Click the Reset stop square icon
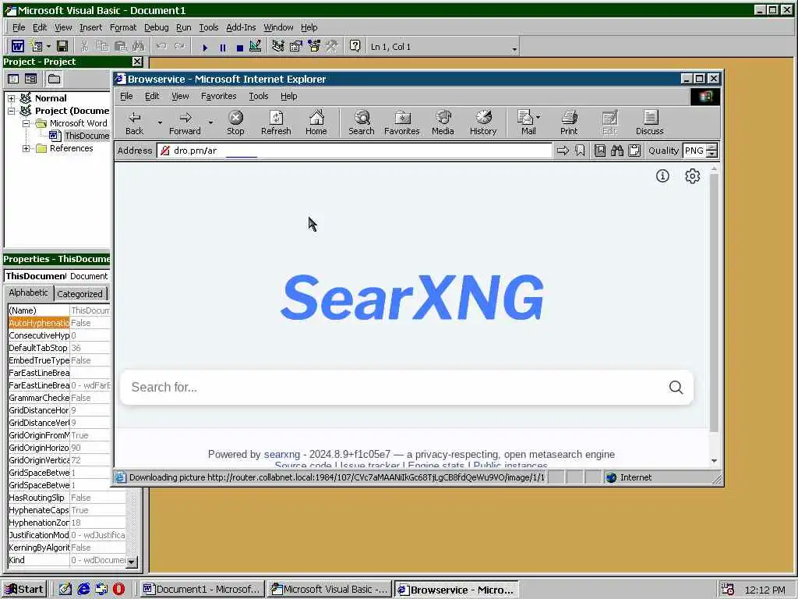The width and height of the screenshot is (798, 599). 240,48
